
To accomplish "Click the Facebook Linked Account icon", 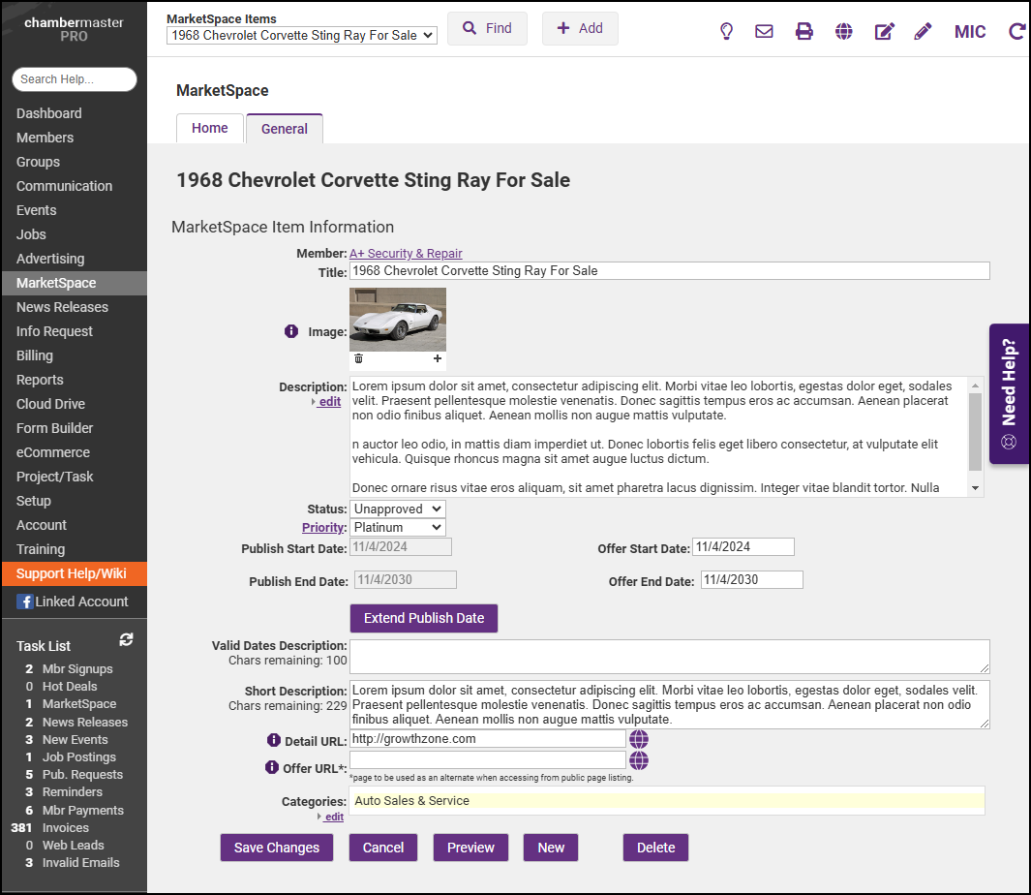I will (x=25, y=602).
